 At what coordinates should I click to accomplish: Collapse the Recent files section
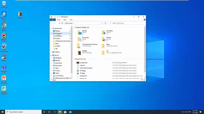[x=74, y=59]
